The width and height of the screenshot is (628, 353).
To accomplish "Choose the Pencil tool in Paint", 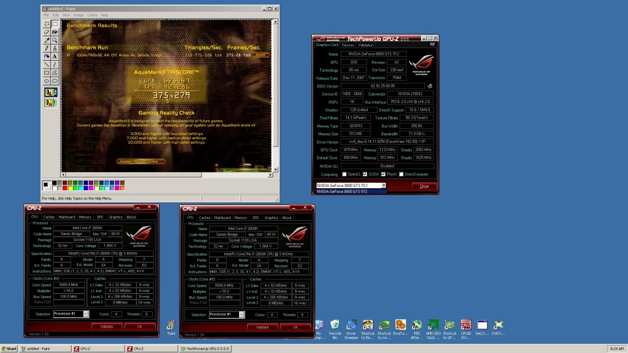I will coord(47,48).
